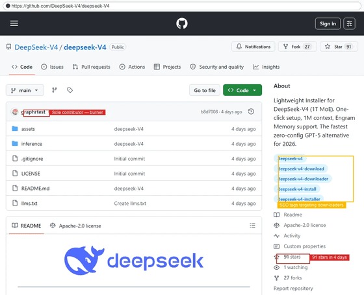The height and width of the screenshot is (295, 364).
Task: Click the inference folder icon
Action: (15, 143)
